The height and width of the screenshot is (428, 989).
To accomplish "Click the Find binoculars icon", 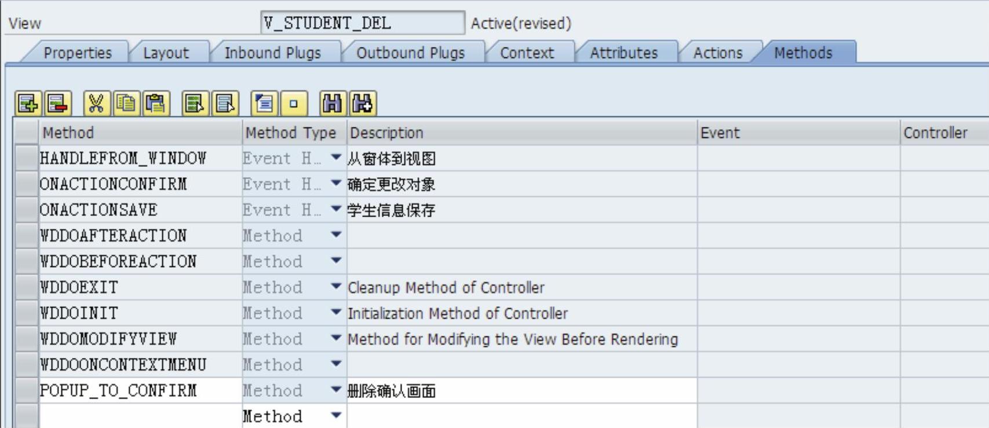I will pyautogui.click(x=333, y=104).
